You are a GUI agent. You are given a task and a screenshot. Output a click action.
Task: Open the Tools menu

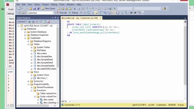coord(62,5)
